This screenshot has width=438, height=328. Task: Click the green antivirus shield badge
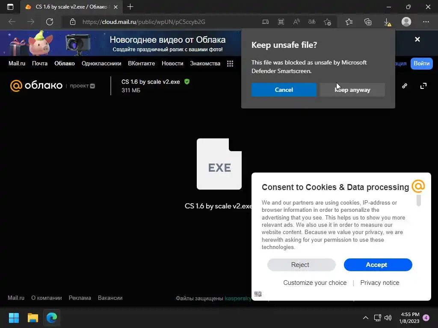tap(187, 82)
